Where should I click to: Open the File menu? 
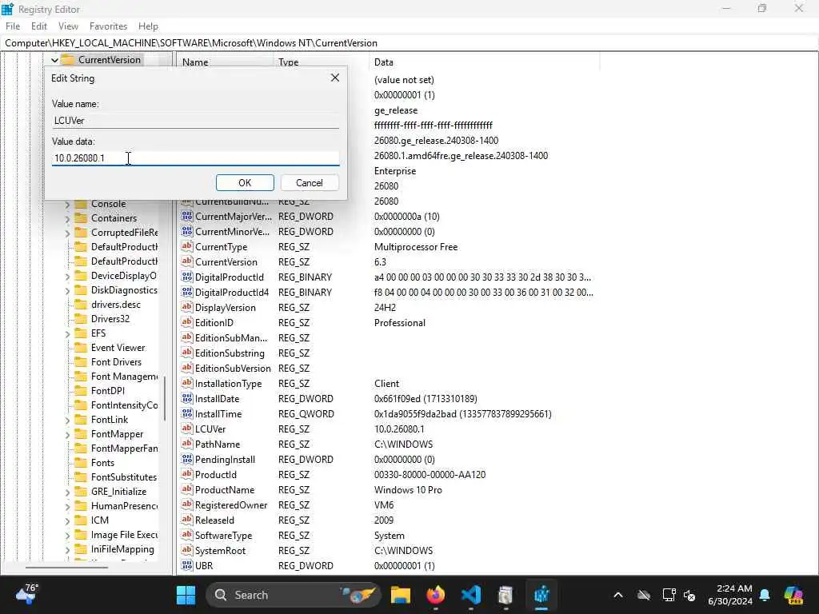coord(13,26)
